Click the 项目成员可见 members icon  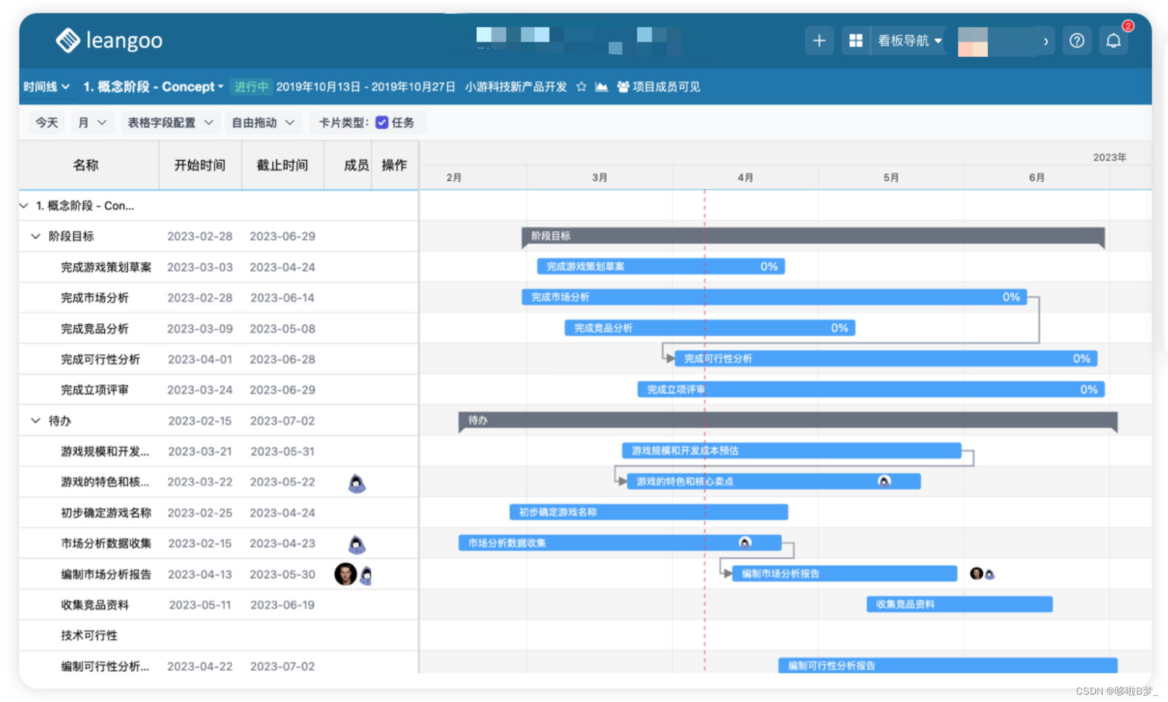[x=623, y=87]
